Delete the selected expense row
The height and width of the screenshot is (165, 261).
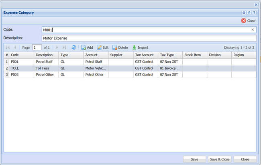(x=120, y=47)
